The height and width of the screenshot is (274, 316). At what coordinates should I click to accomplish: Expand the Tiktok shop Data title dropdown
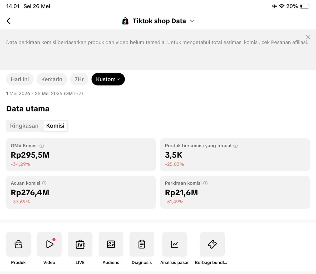(192, 21)
